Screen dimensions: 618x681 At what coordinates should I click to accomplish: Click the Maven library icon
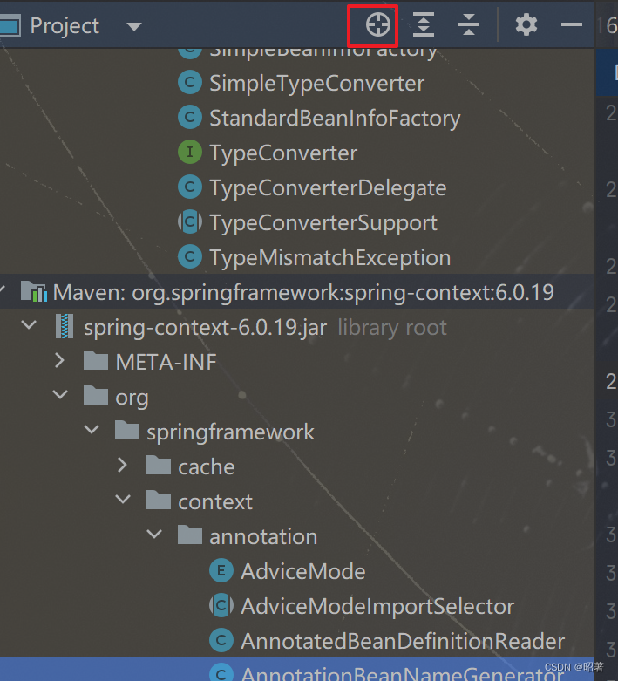pos(34,291)
